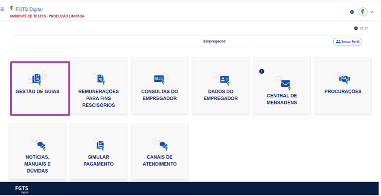
Task: Click the Simular Pagamento document icon
Action: (x=99, y=144)
